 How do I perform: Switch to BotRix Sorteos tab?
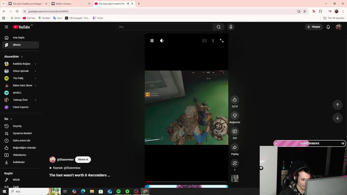point(71,4)
